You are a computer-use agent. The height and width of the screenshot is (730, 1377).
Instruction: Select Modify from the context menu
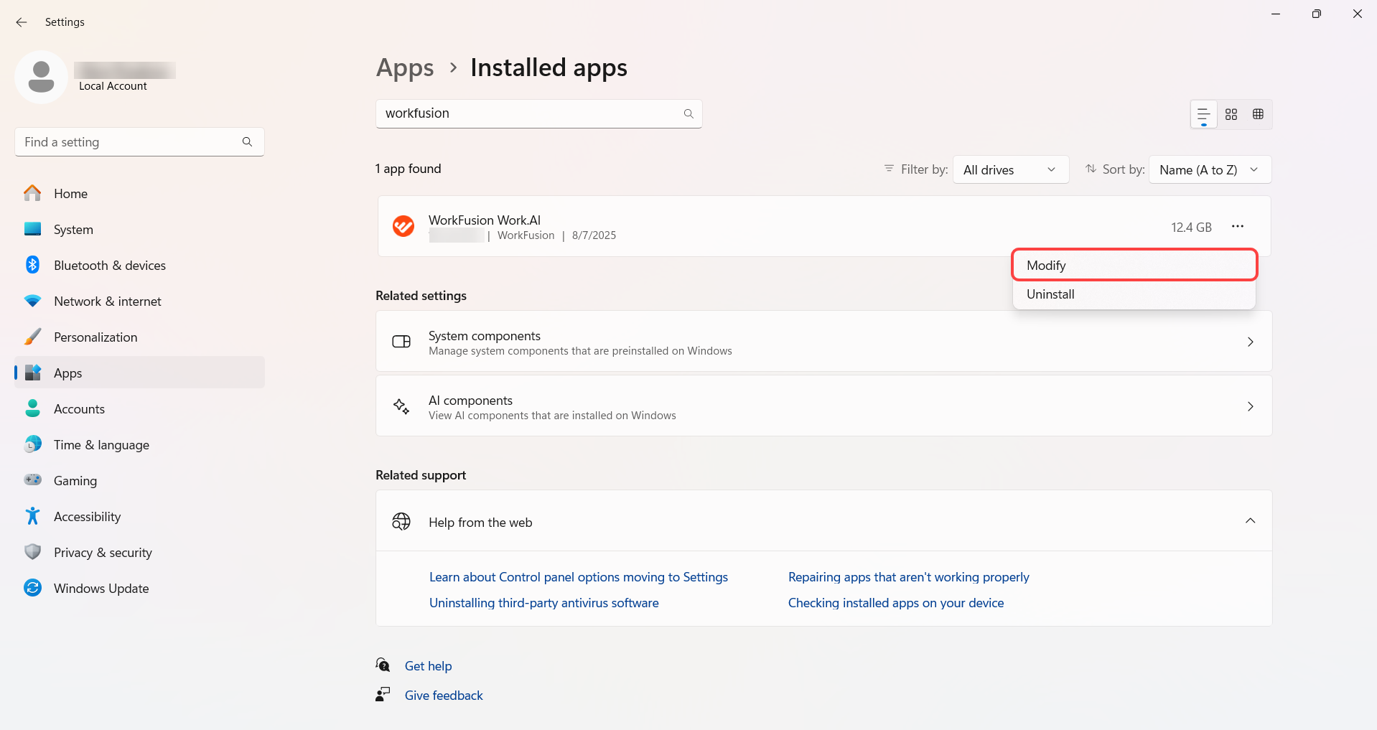(1134, 265)
